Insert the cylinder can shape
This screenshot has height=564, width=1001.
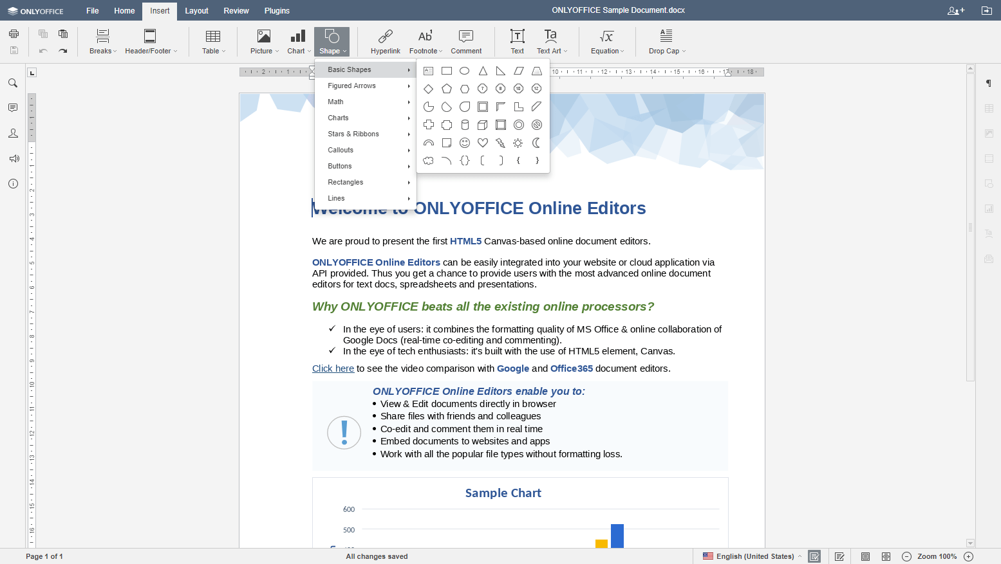tap(465, 125)
